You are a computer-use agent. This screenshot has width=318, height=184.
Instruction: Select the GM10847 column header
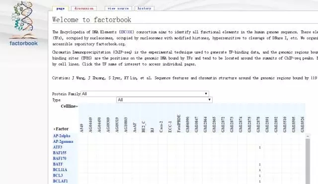[x=196, y=124]
